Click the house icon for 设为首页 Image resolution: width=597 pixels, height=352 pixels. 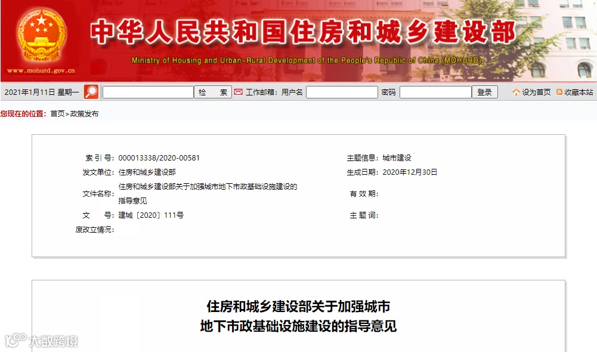[x=516, y=92]
